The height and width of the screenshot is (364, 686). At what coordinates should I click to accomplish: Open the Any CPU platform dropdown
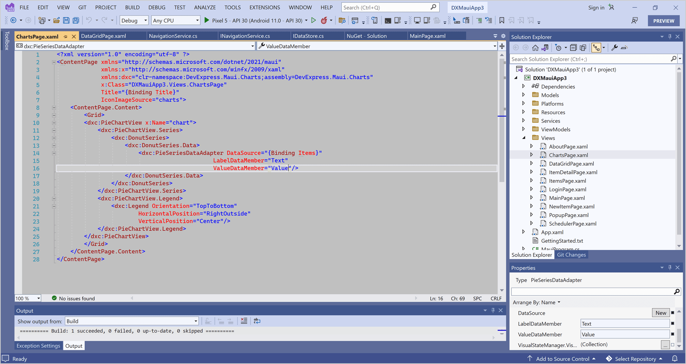pos(197,20)
